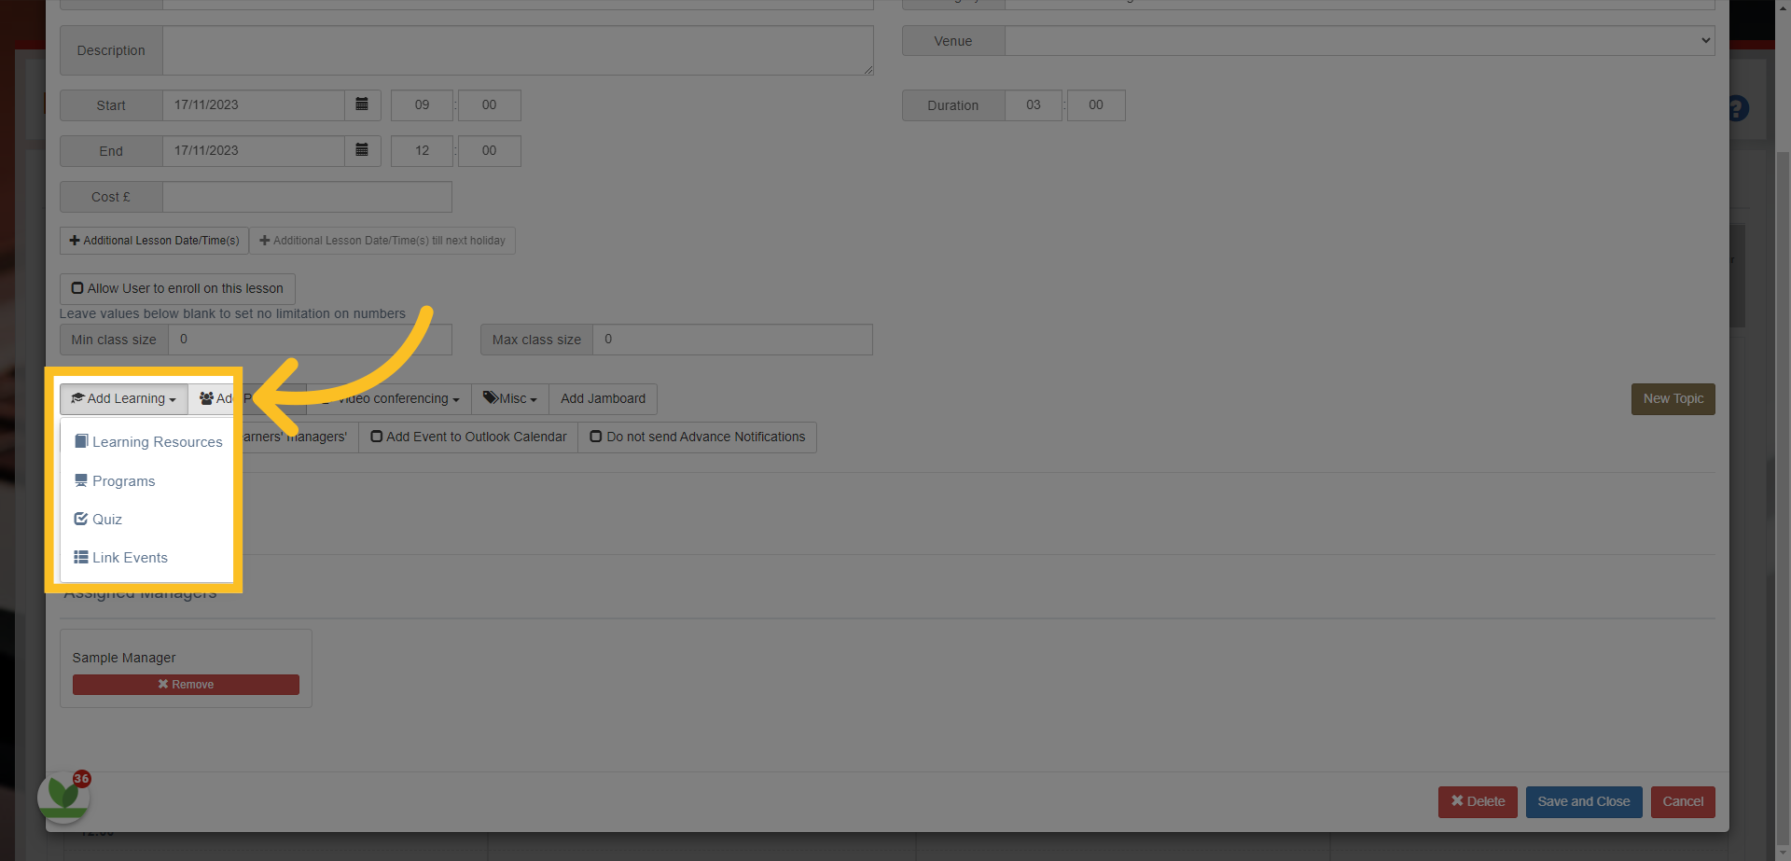Viewport: 1791px width, 861px height.
Task: Click the Sample Manager name text
Action: pos(124,658)
